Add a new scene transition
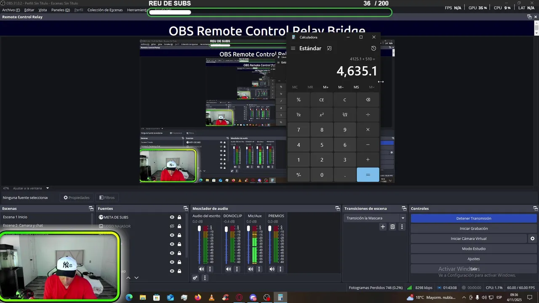 coord(383,227)
